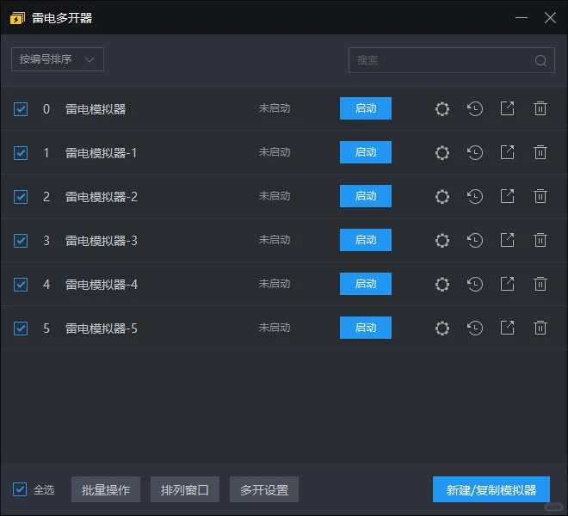Open settings gear for 雷电模拟器-2
The height and width of the screenshot is (516, 568).
[x=442, y=197]
